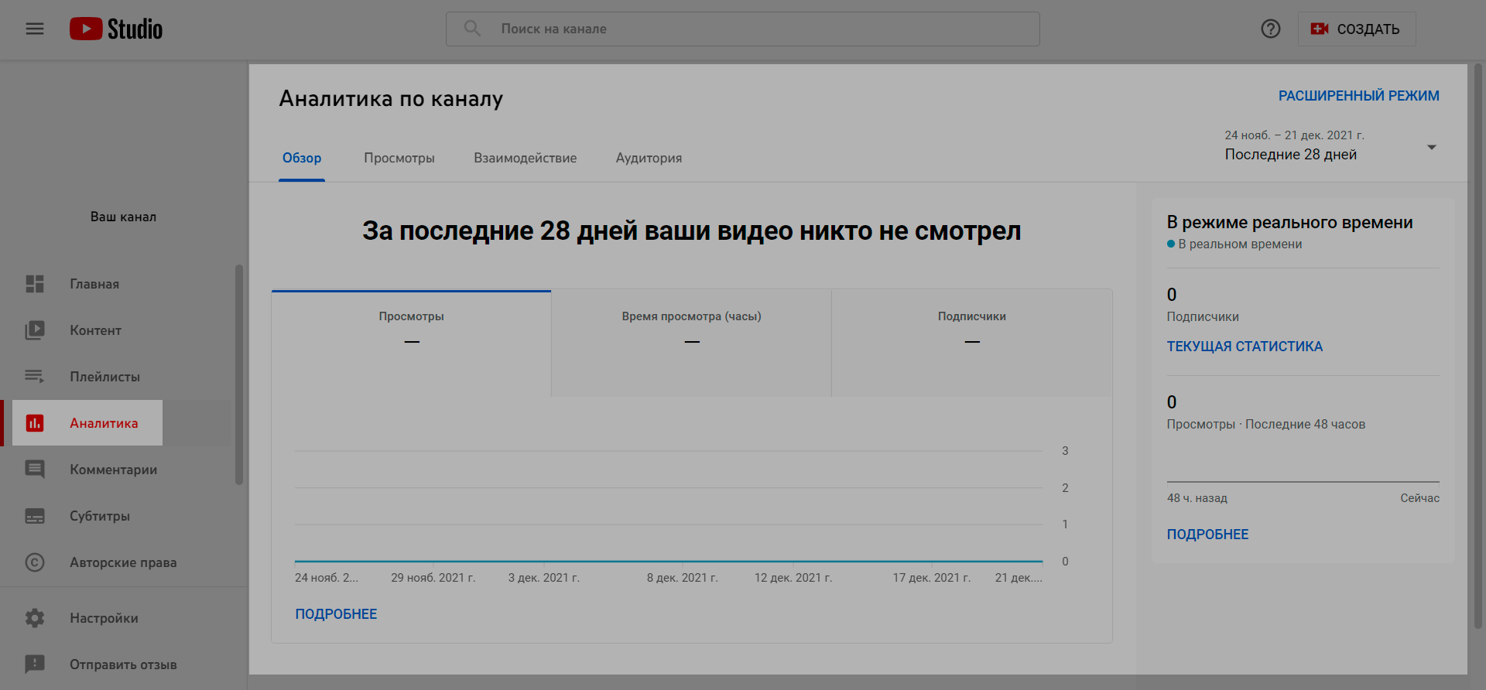This screenshot has width=1486, height=690.
Task: Click the Авторские права copyright icon
Action: [x=35, y=562]
